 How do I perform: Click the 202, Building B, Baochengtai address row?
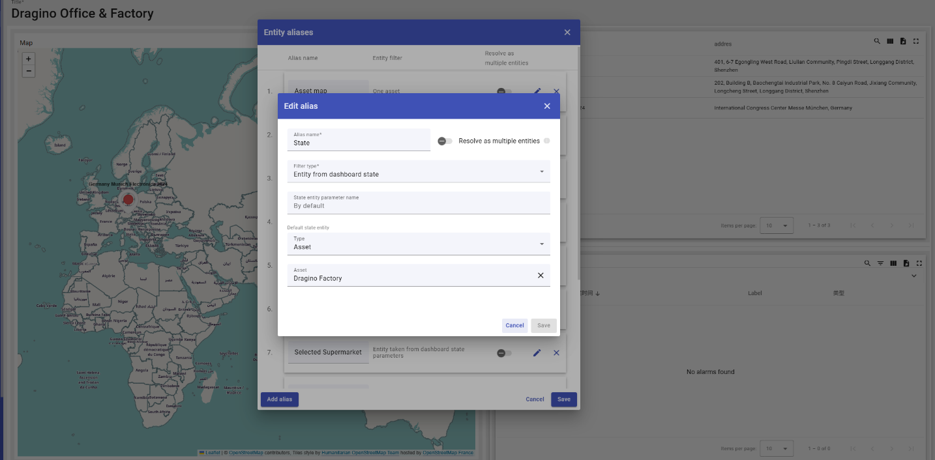tap(816, 87)
